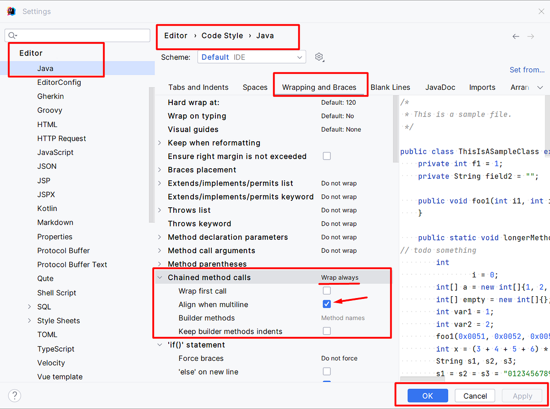Open the Tabs and Indents tab
This screenshot has width=550, height=409.
tap(198, 87)
